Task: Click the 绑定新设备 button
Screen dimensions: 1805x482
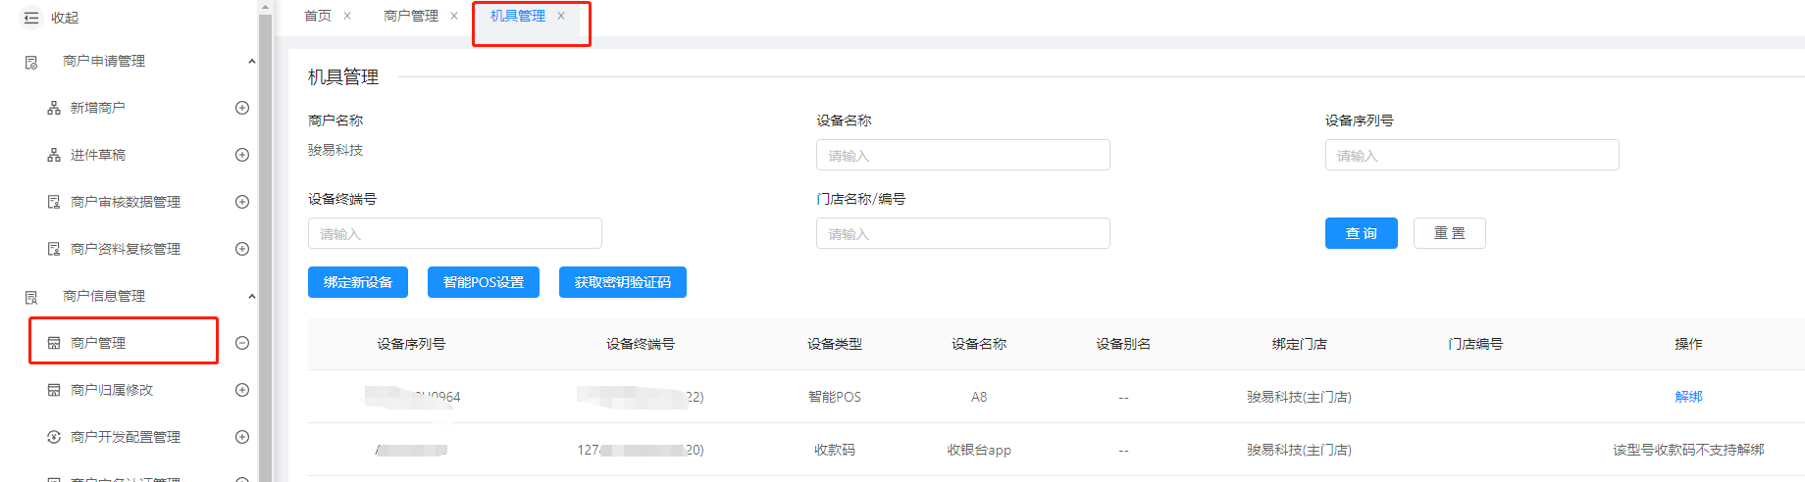Action: [x=358, y=282]
